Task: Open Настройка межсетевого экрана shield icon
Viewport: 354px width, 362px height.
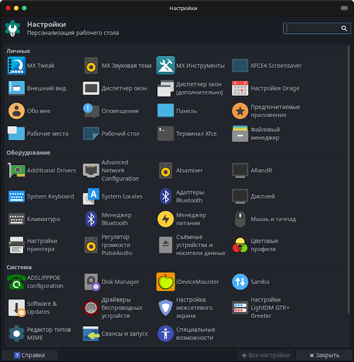Action: coord(166,308)
